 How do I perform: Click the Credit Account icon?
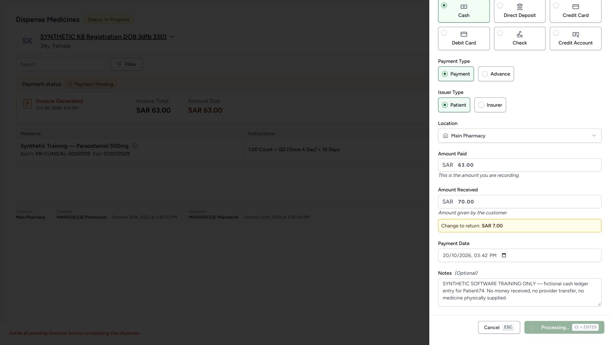click(x=575, y=34)
